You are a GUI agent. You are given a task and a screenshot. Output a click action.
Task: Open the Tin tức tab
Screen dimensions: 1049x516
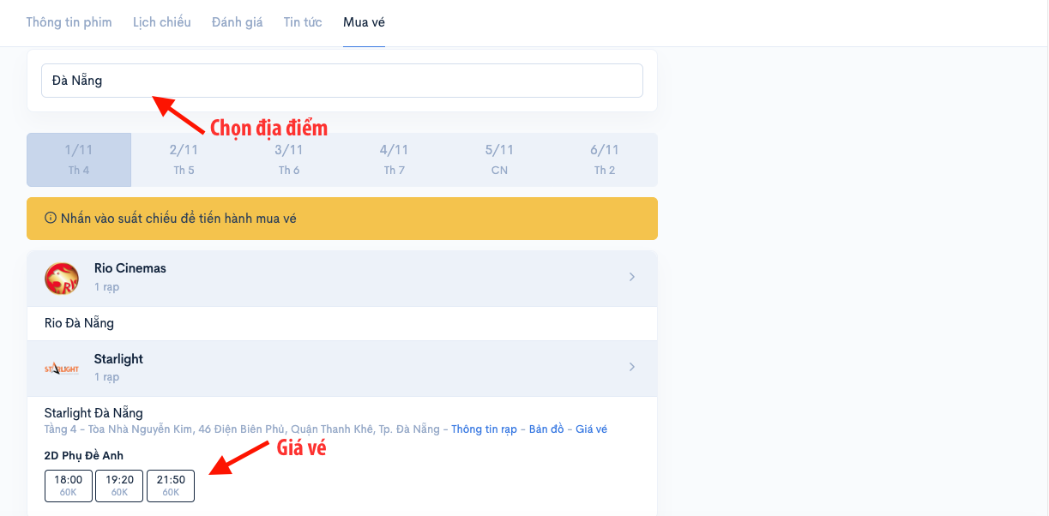[x=303, y=22]
